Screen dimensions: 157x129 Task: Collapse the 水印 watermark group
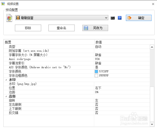pos(6,80)
